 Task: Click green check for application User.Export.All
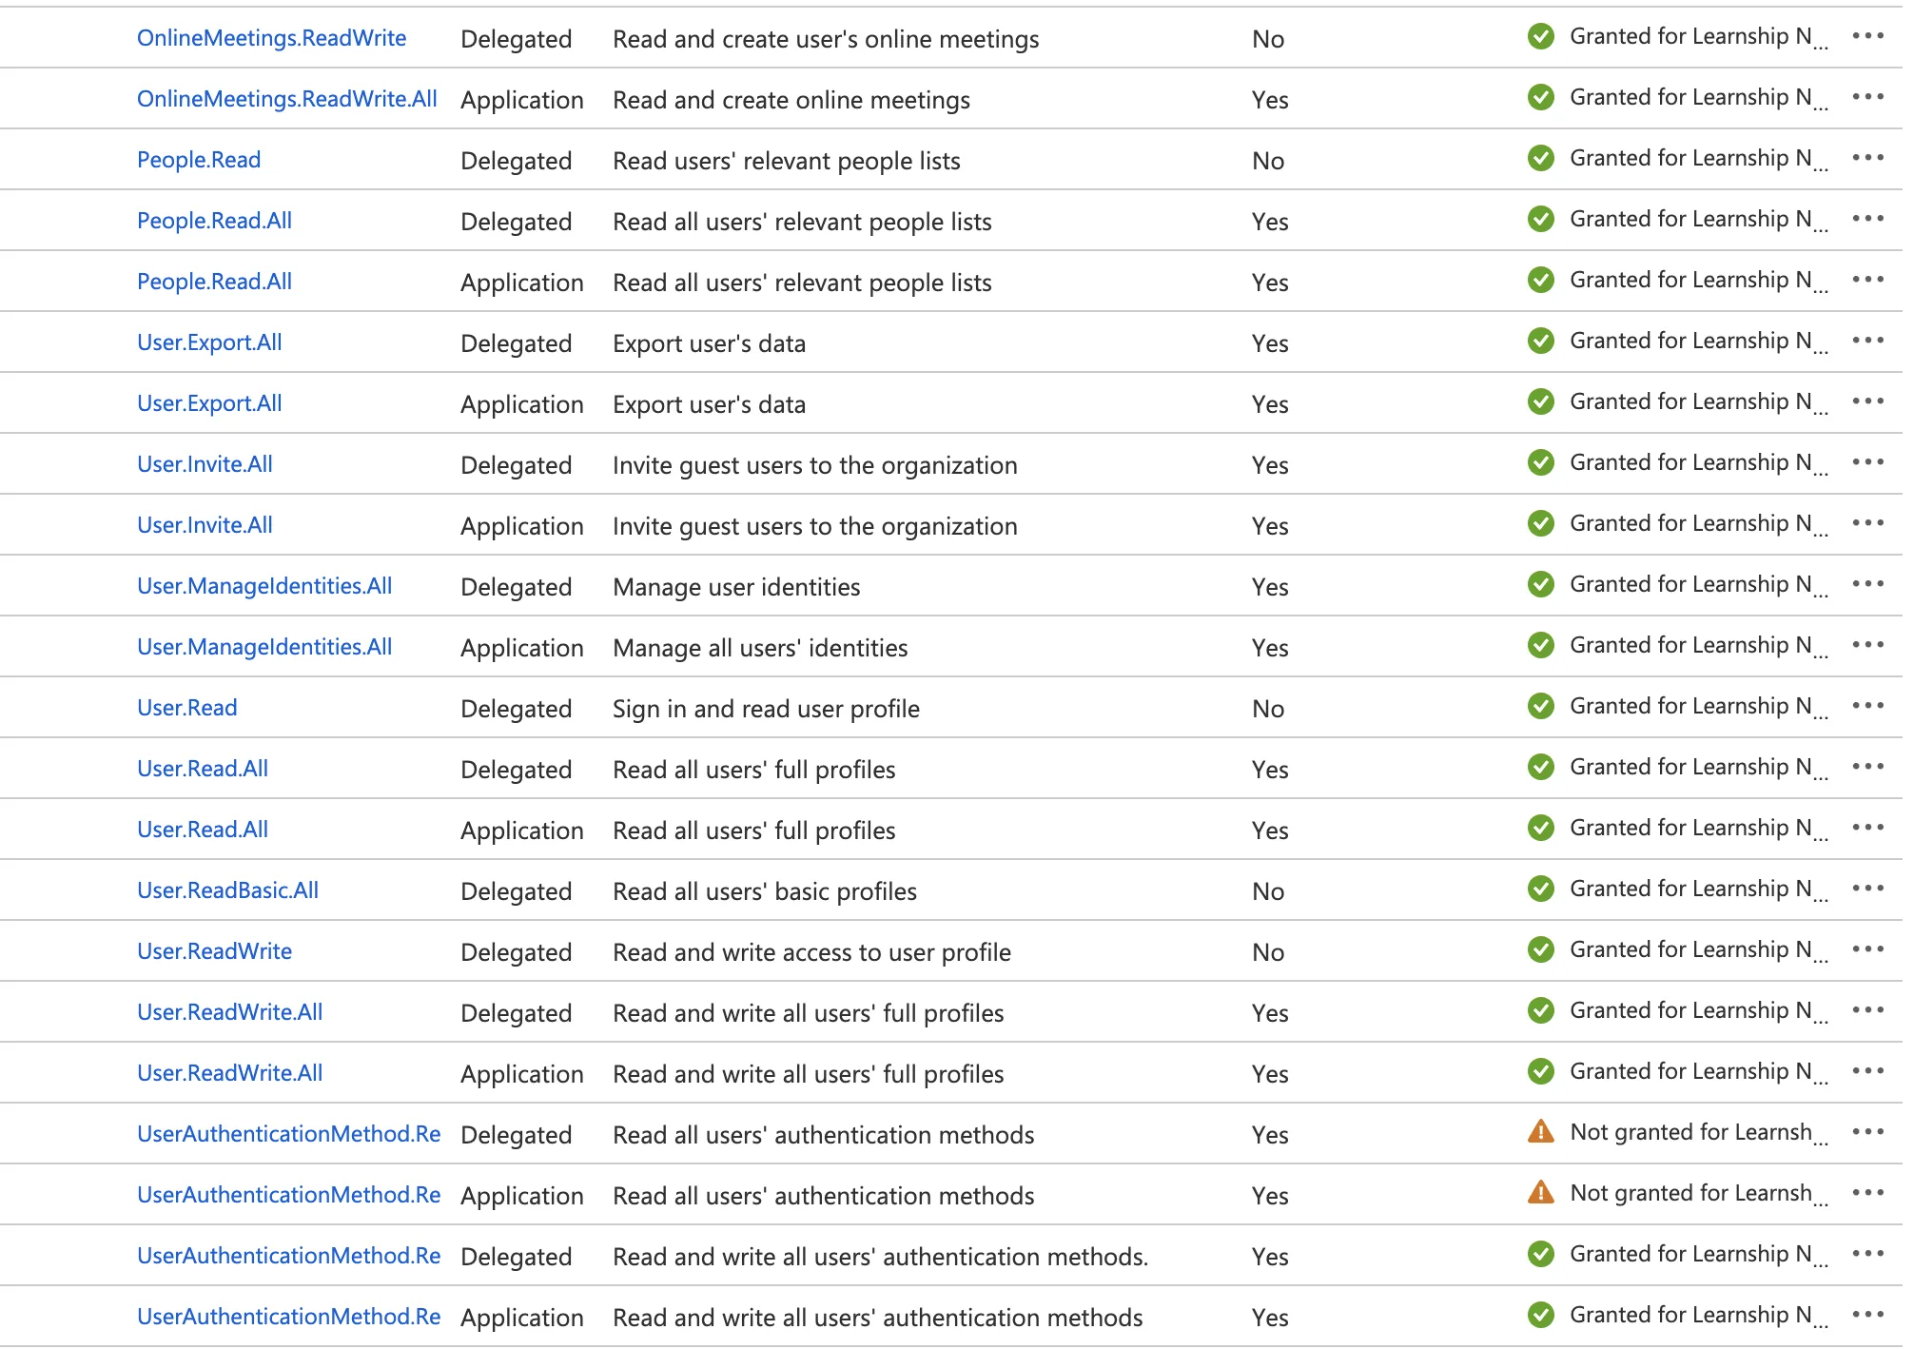[1540, 401]
